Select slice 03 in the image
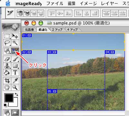The height and width of the screenshot is (116, 129). [76, 70]
